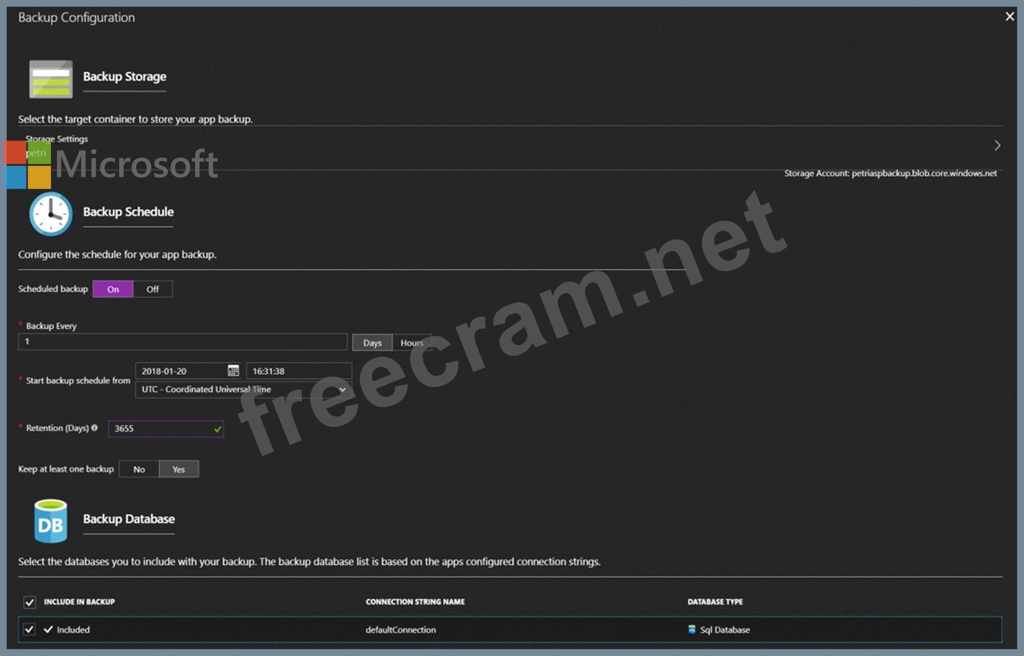The image size is (1024, 656).
Task: Expand Storage Settings with the chevron arrow
Action: (x=997, y=145)
